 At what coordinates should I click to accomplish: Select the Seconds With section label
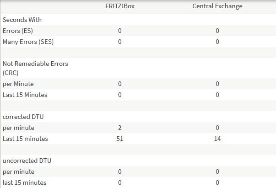[22, 20]
